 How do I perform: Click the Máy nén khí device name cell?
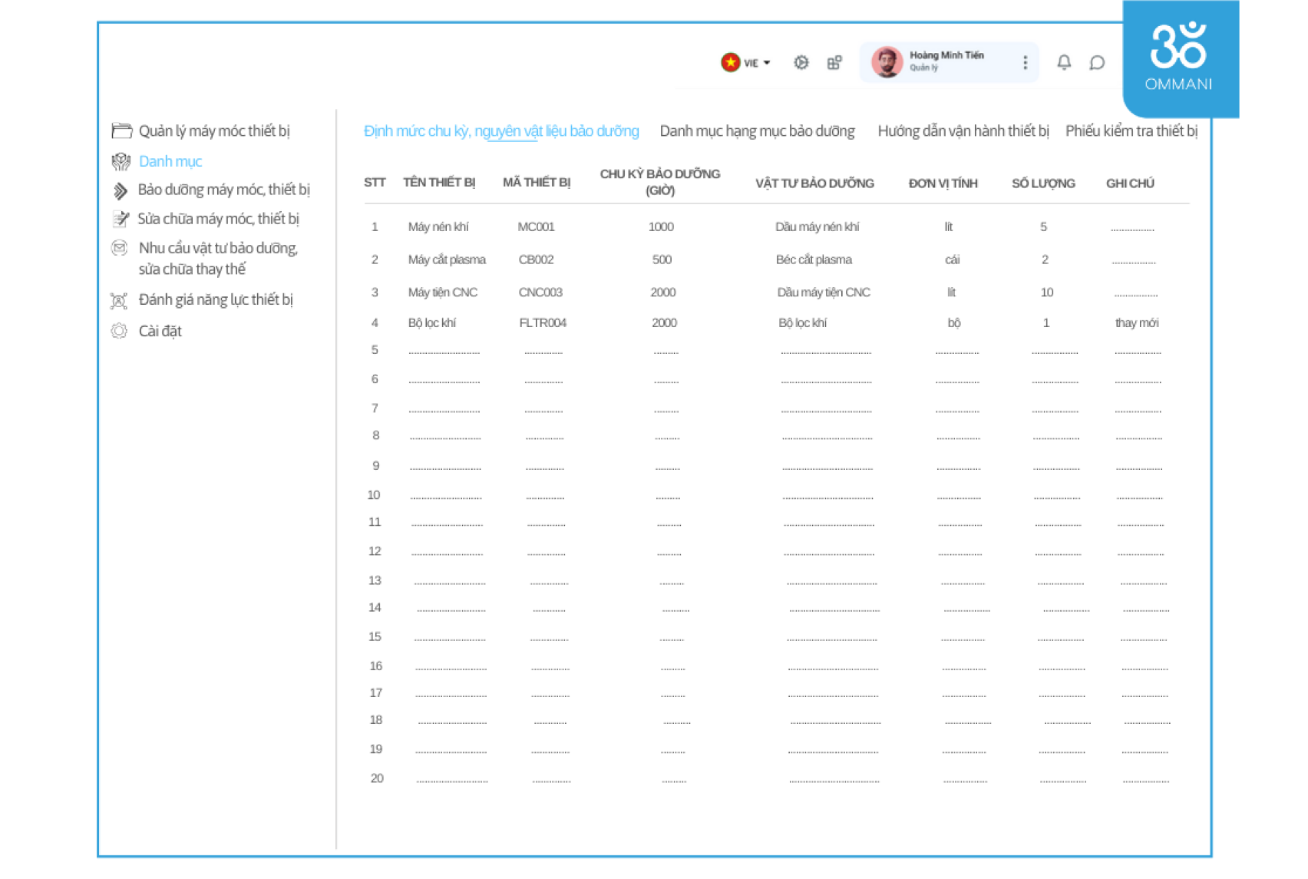pyautogui.click(x=438, y=227)
